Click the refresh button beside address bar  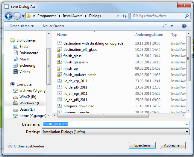pos(125,16)
